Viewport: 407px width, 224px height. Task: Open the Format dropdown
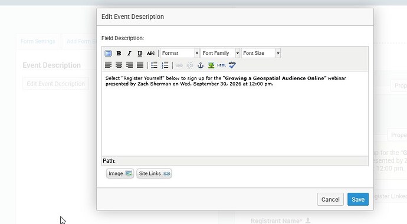(x=180, y=53)
